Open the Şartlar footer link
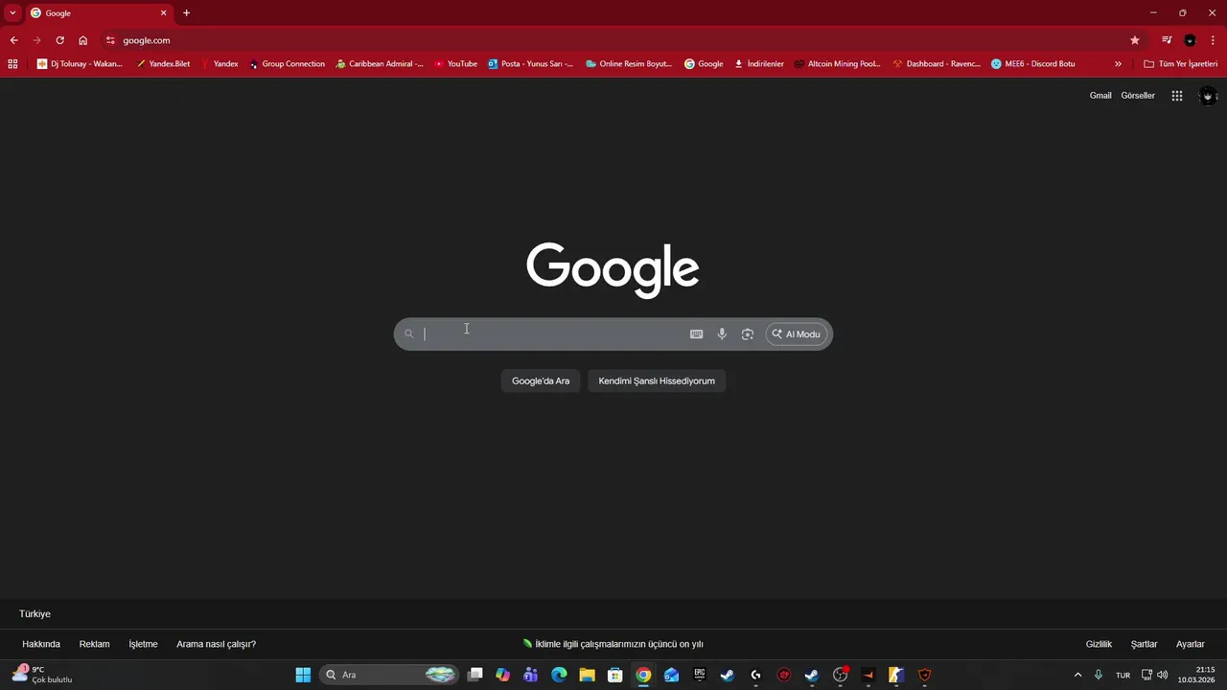The width and height of the screenshot is (1227, 690). click(x=1144, y=644)
